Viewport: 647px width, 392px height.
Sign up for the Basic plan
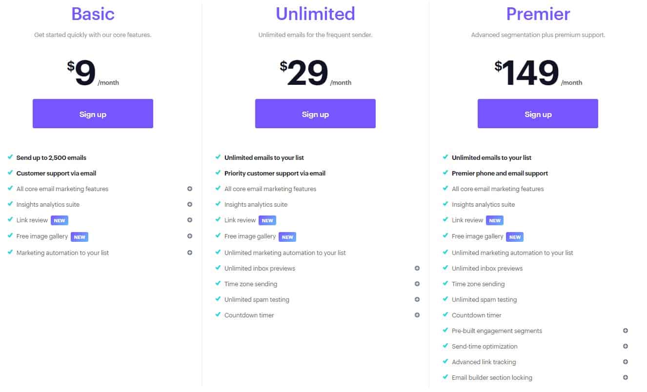[93, 114]
